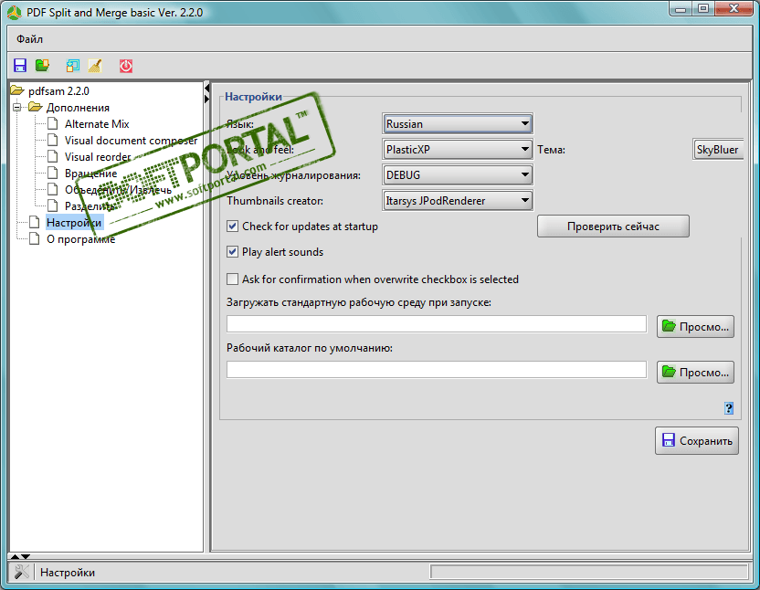Click the PDF Split and Merge title icon
Image resolution: width=760 pixels, height=590 pixels.
tap(15, 13)
